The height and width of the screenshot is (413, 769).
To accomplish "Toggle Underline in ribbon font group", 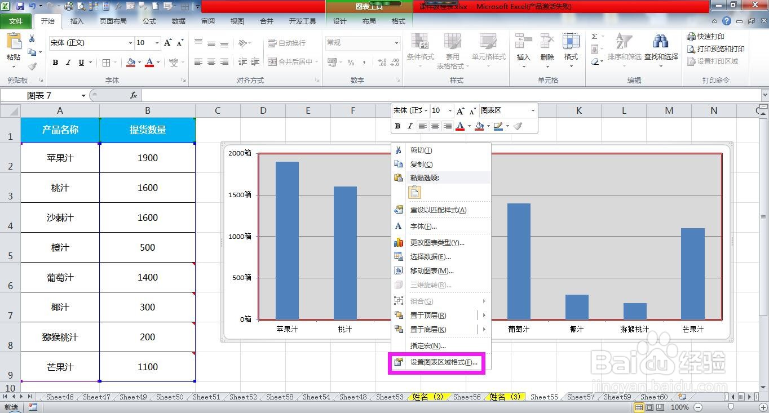I will click(82, 63).
